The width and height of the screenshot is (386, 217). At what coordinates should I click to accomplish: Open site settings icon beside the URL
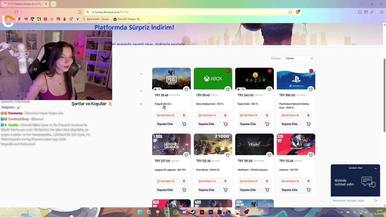click(87, 12)
